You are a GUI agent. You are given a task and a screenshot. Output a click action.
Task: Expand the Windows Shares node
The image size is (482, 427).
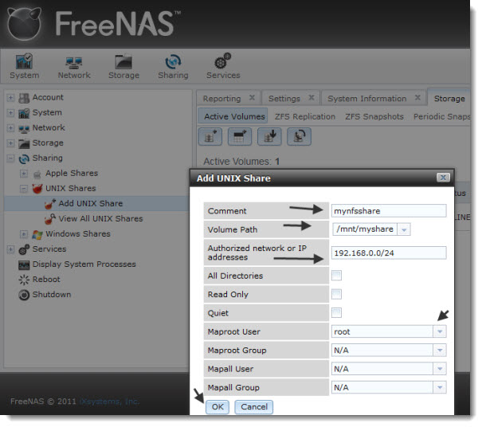pos(24,234)
